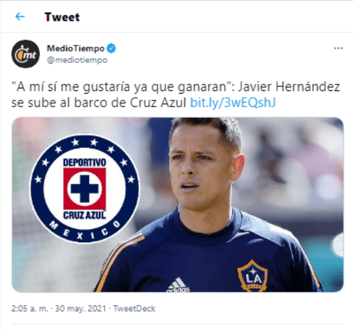The image size is (353, 330).
Task: Click the 30 may. 2021 date
Action: (80, 309)
